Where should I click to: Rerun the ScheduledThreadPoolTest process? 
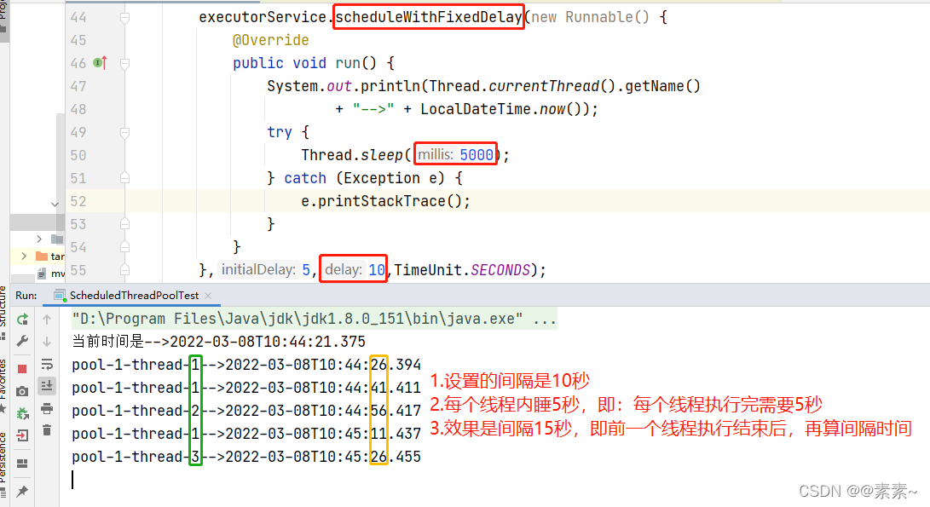[22, 319]
